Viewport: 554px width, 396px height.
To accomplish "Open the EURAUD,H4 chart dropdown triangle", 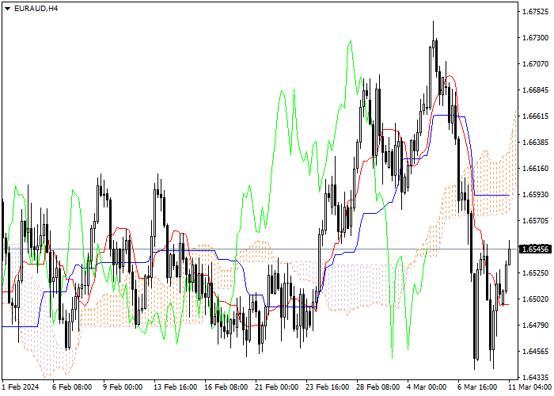I will tap(7, 9).
